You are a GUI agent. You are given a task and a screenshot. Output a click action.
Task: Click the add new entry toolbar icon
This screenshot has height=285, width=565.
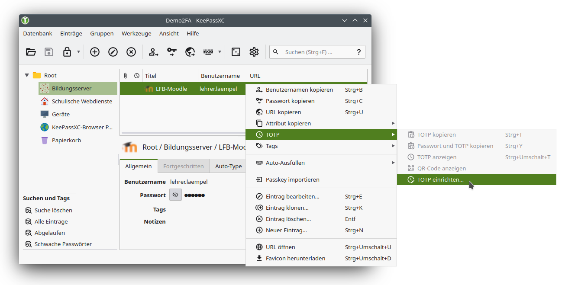95,52
